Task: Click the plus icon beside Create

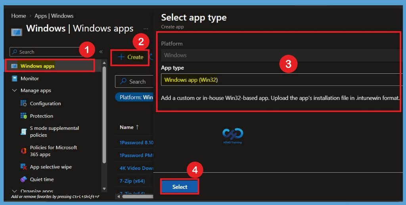Action: (121, 57)
